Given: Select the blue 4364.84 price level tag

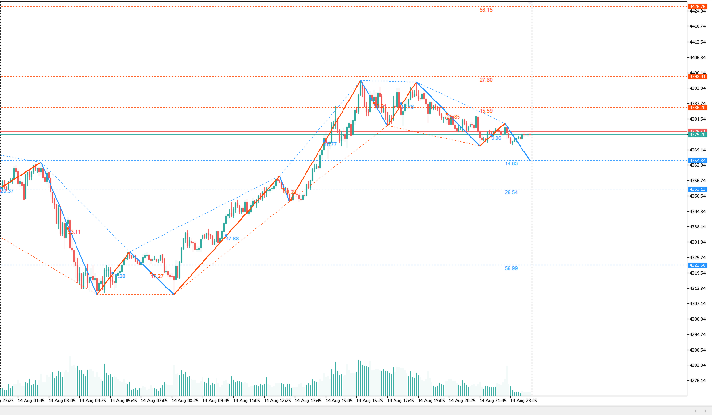Looking at the screenshot, I should click(698, 161).
